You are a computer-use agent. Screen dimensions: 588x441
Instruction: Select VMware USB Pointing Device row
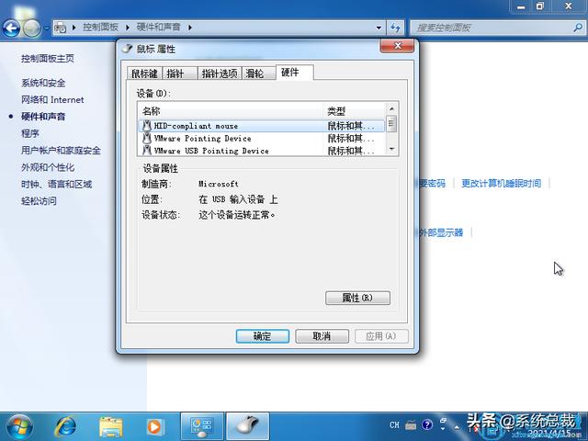point(261,151)
